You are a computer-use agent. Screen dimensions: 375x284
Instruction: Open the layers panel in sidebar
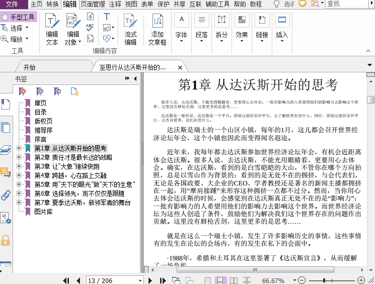click(x=6, y=150)
